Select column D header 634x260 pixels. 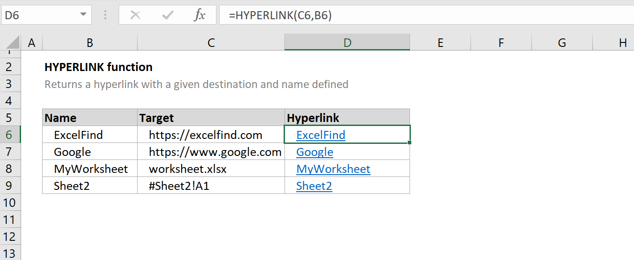point(347,43)
